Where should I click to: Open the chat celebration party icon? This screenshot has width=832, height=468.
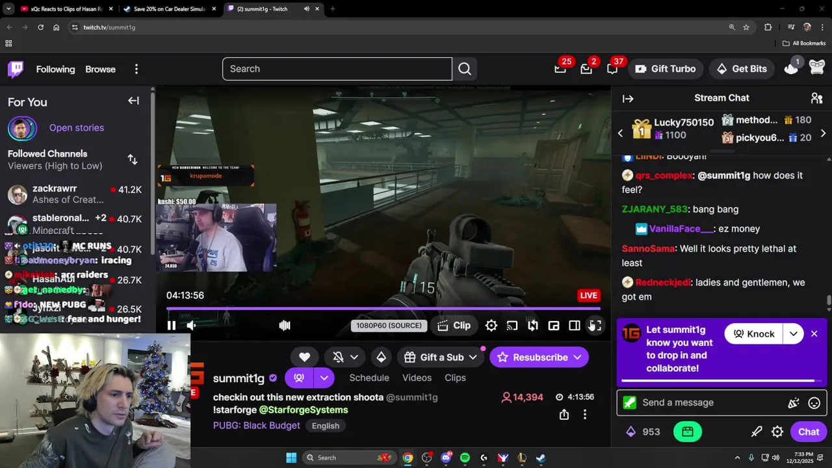click(794, 403)
